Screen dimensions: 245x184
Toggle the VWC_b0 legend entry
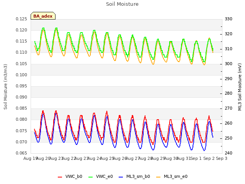pos(70,176)
